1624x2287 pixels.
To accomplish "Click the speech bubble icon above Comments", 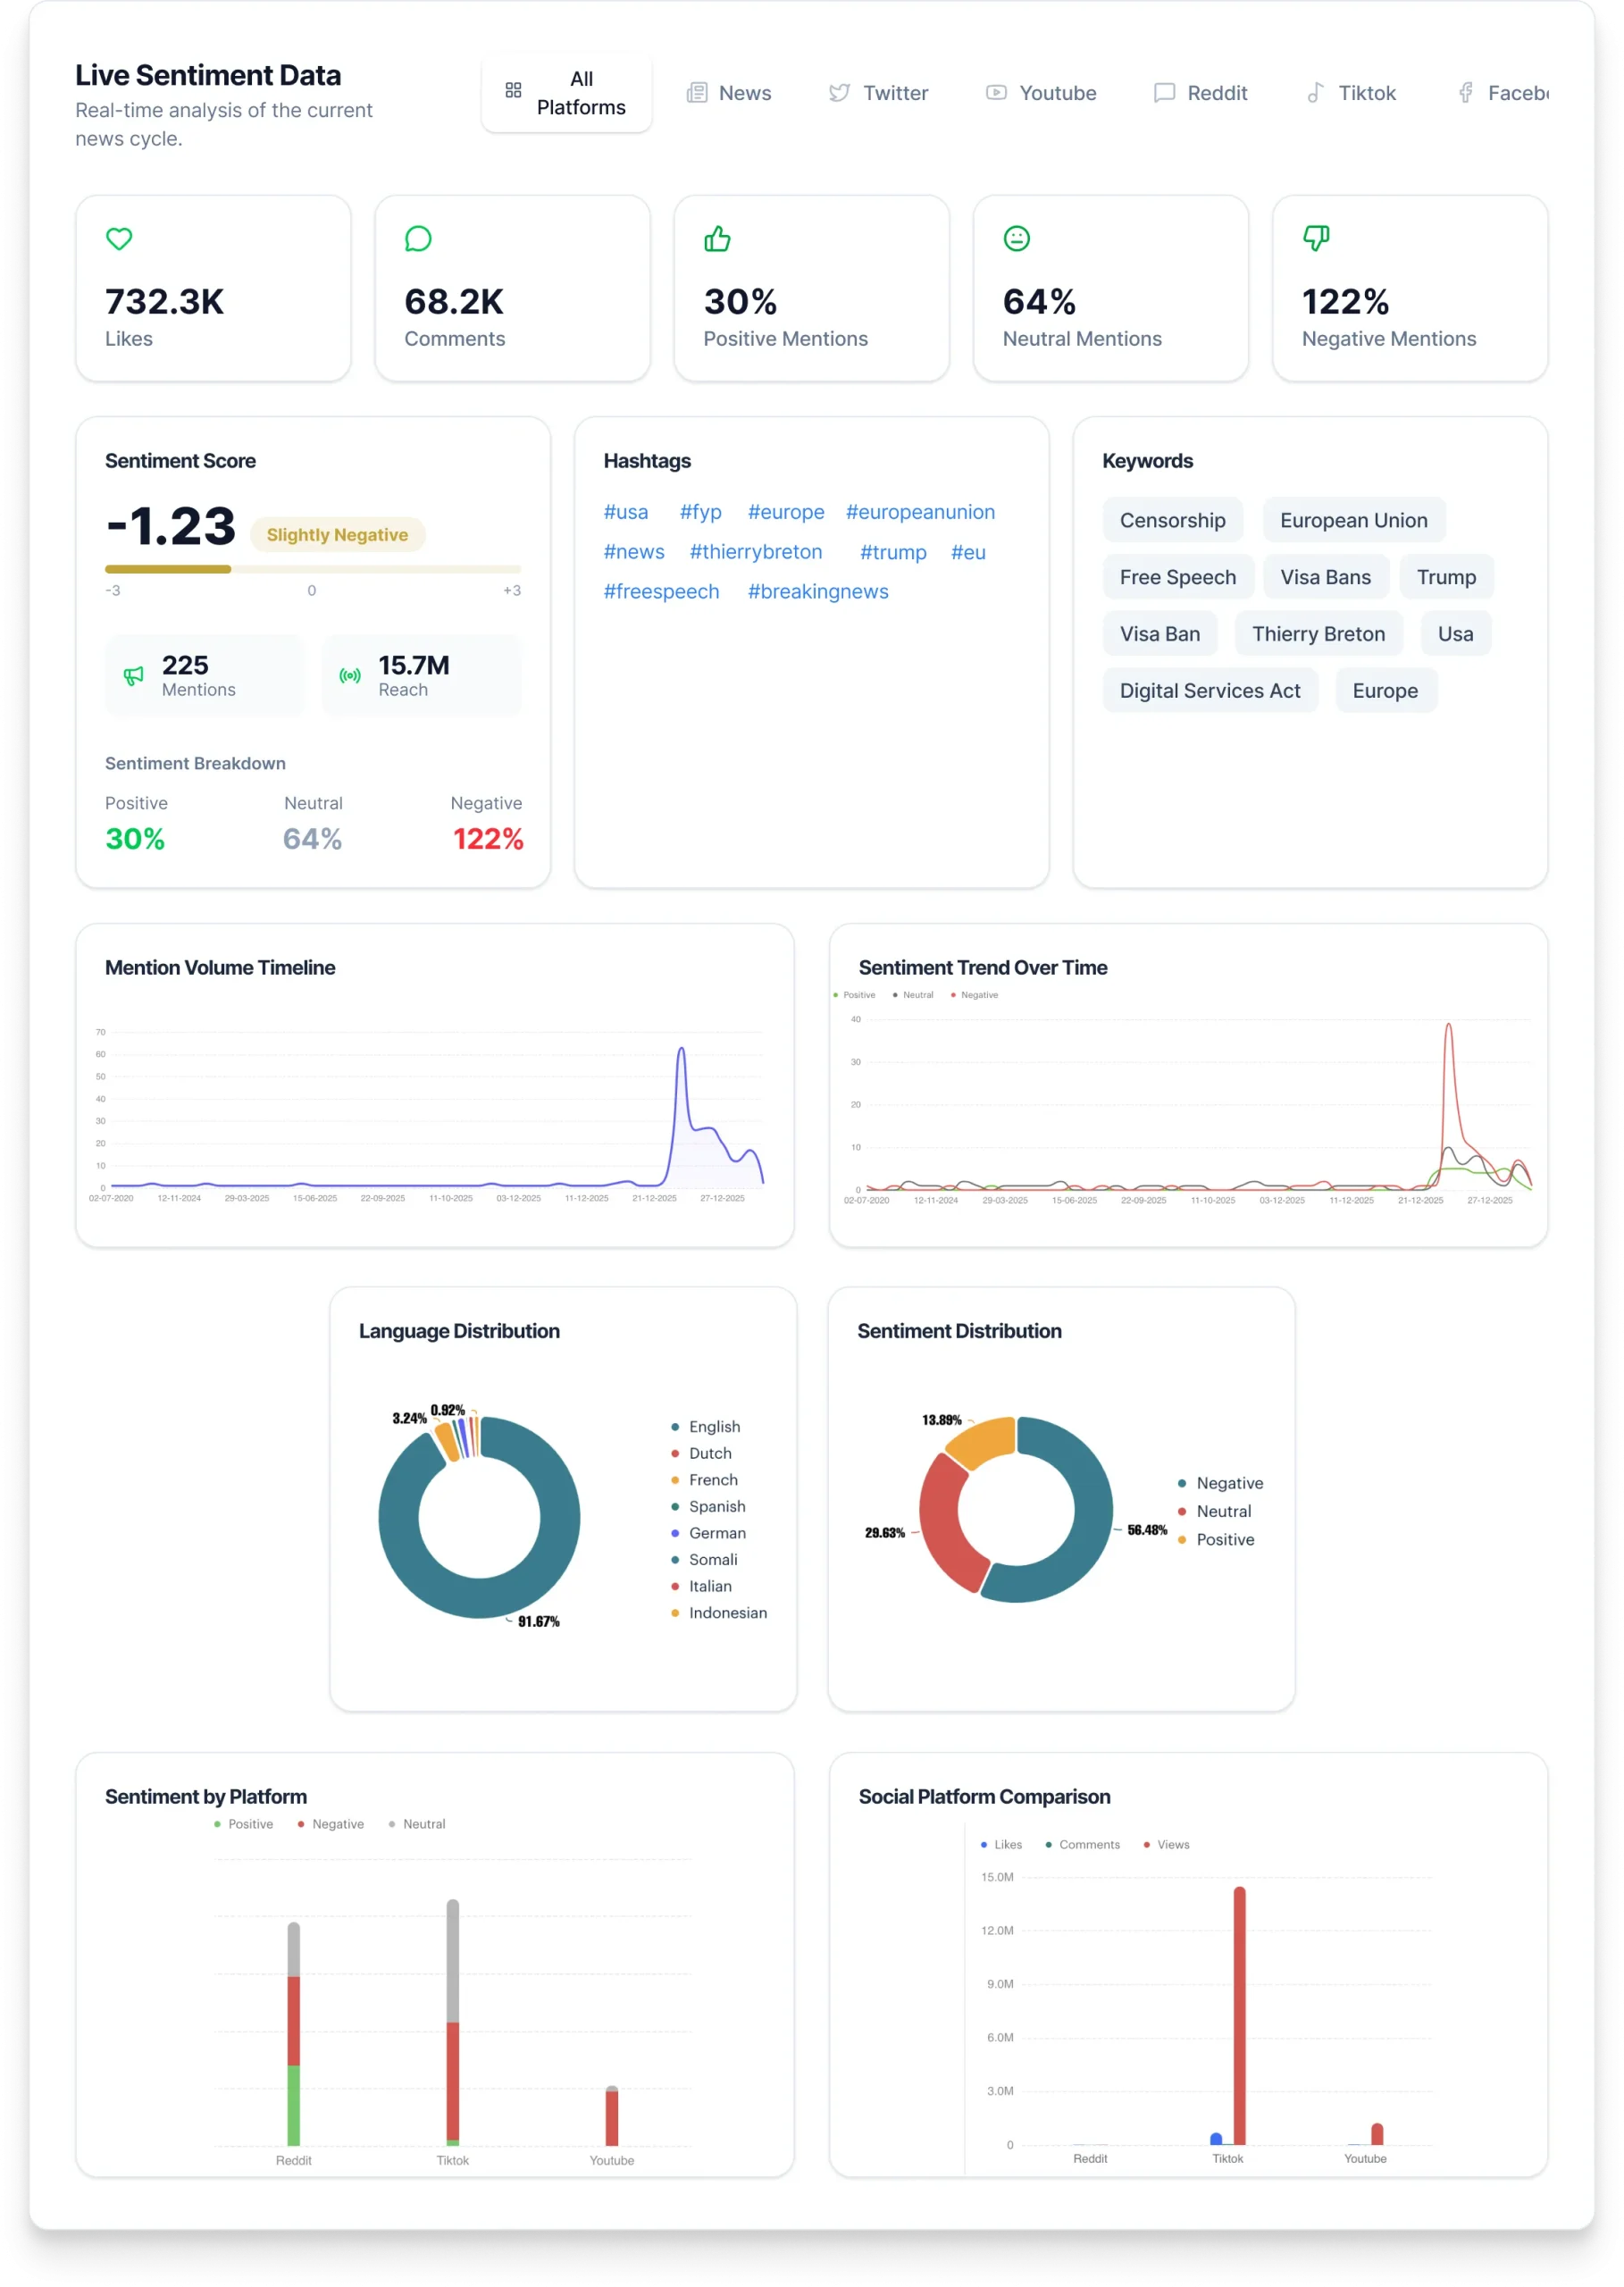I will [418, 239].
